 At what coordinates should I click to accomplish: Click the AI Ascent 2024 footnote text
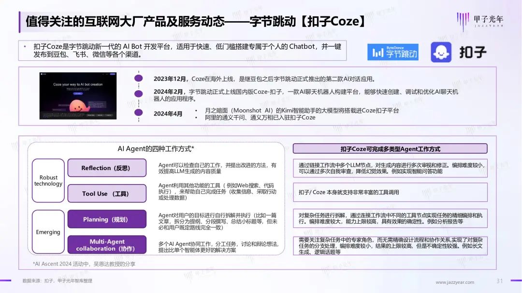(x=84, y=264)
